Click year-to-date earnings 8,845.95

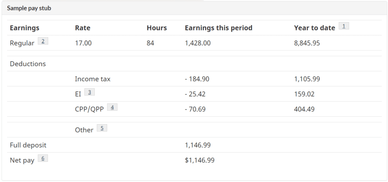click(x=307, y=43)
